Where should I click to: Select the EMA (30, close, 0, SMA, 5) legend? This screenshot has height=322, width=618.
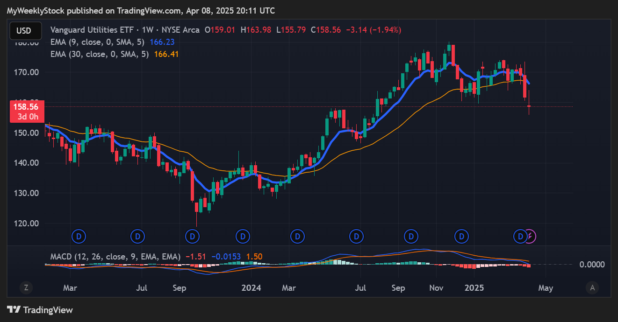(100, 54)
